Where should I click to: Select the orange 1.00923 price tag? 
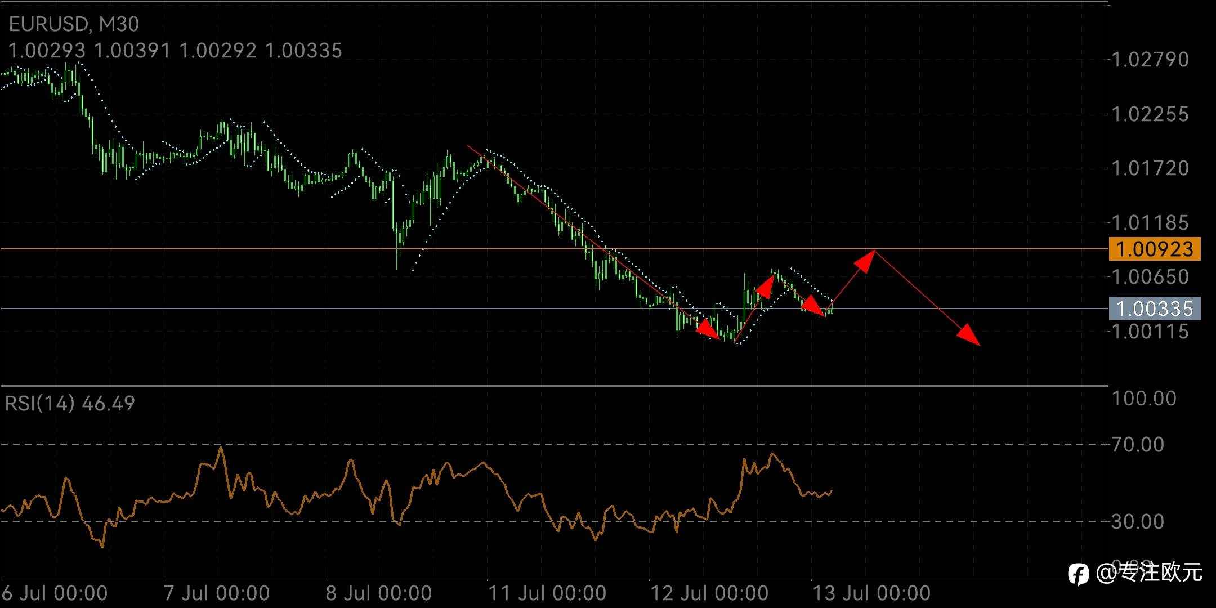pos(1154,249)
